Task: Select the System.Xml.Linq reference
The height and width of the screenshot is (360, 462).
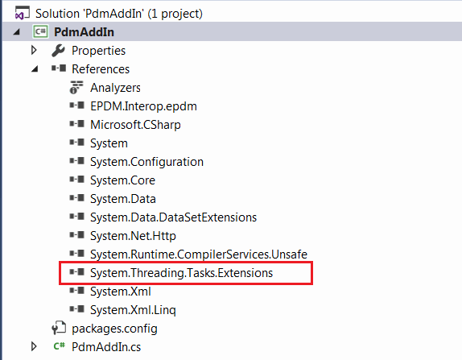Action: (x=133, y=310)
